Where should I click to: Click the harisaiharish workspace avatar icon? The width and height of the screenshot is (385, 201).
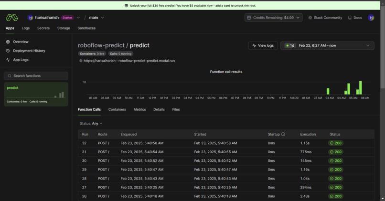[31, 17]
